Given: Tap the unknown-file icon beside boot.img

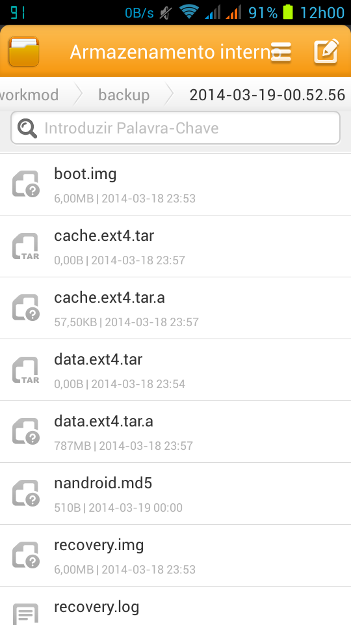Looking at the screenshot, I should pos(26,184).
